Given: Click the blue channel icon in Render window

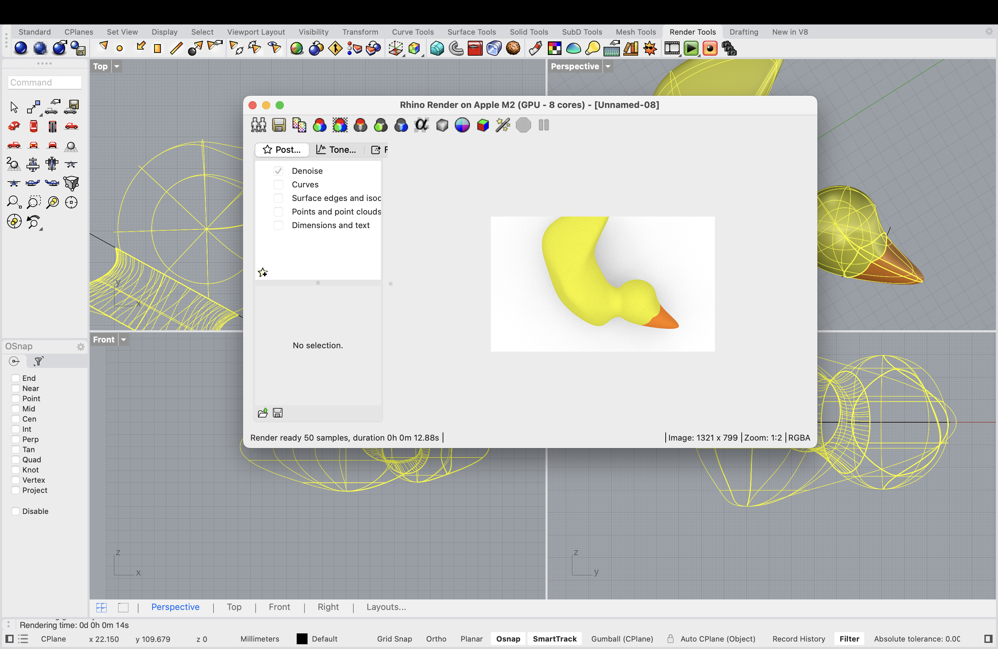Looking at the screenshot, I should click(401, 125).
